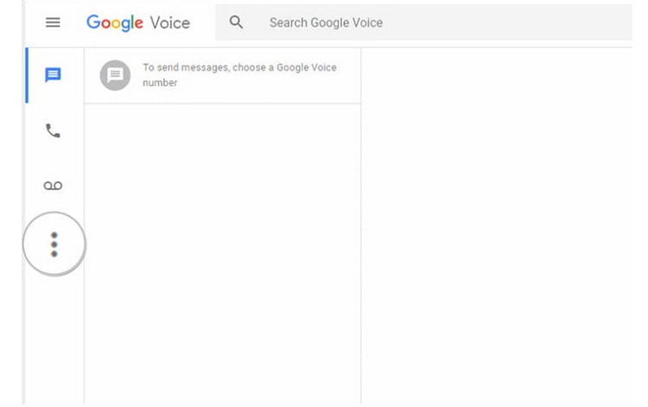Viewport: 648px width, 407px height.
Task: Switch to the Calls phone icon
Action: click(53, 131)
